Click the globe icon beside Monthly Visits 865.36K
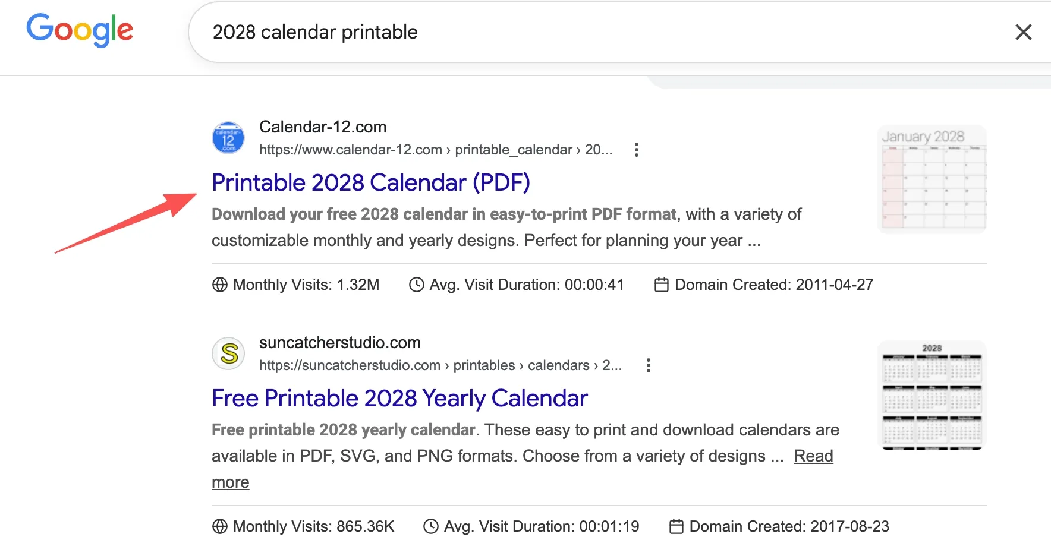 219,526
